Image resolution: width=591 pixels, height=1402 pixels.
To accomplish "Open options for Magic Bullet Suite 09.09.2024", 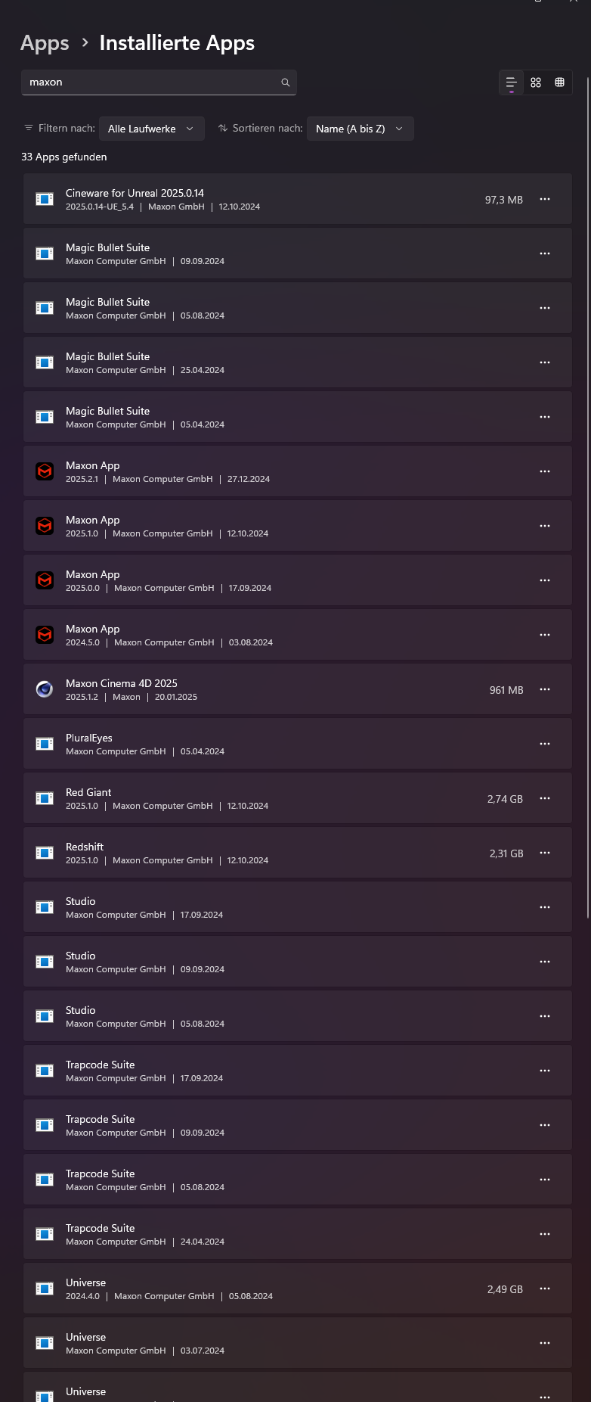I will coord(545,253).
